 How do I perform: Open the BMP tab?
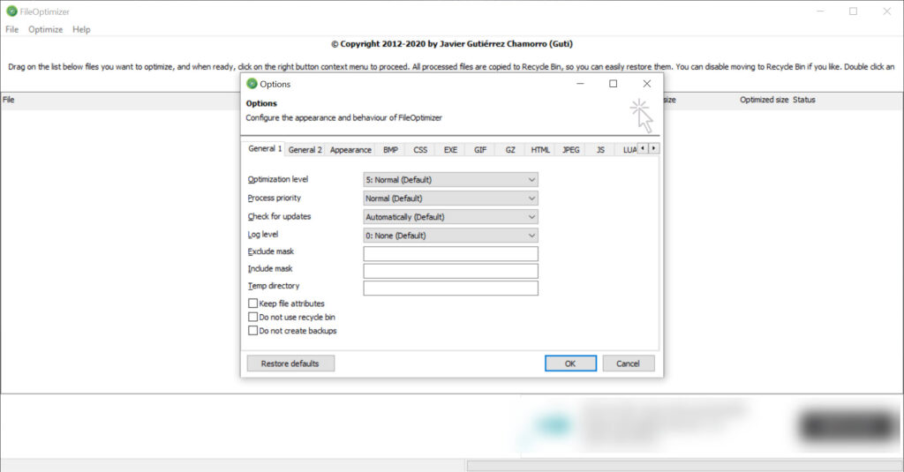point(390,150)
